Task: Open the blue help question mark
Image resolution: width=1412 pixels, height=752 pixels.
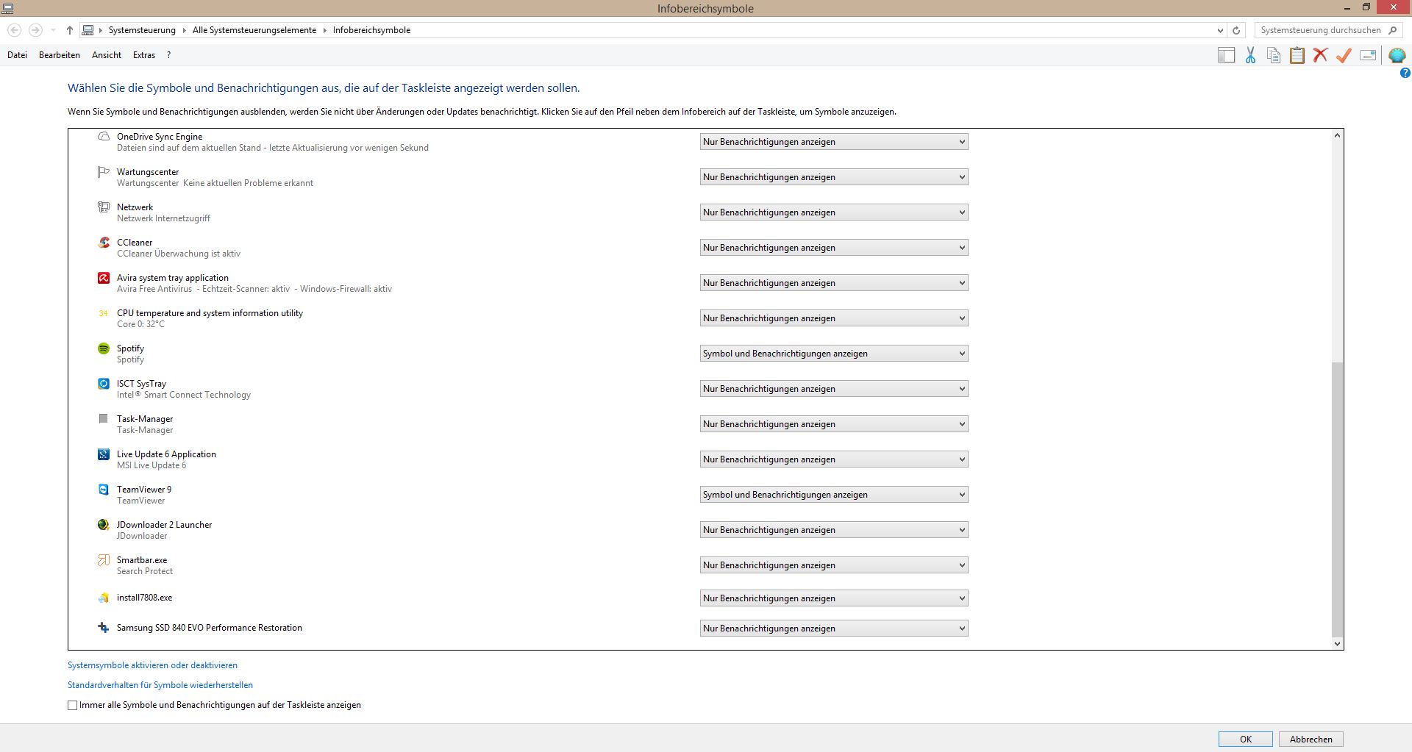Action: click(1405, 73)
